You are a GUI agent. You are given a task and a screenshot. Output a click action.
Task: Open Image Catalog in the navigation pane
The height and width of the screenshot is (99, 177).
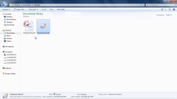point(10,74)
